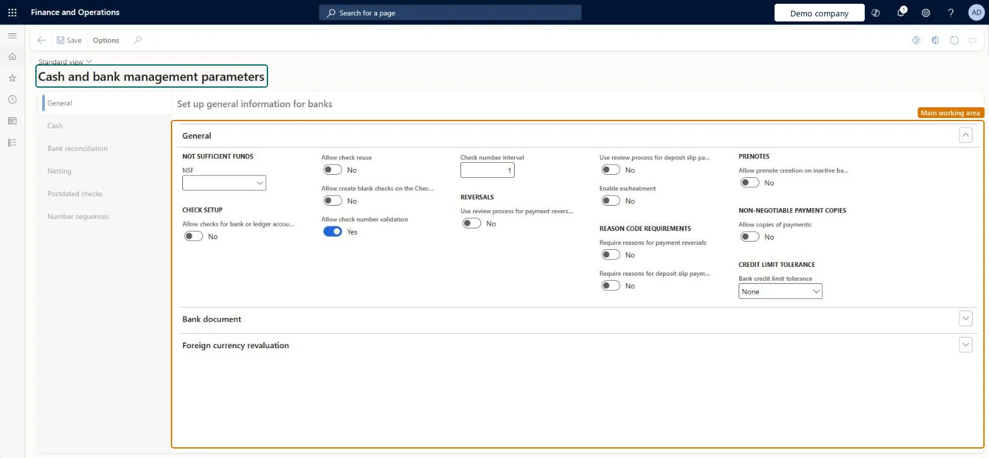Screen dimensions: 989x458
Task: Toggle Allow check reuse switch
Action: [332, 170]
